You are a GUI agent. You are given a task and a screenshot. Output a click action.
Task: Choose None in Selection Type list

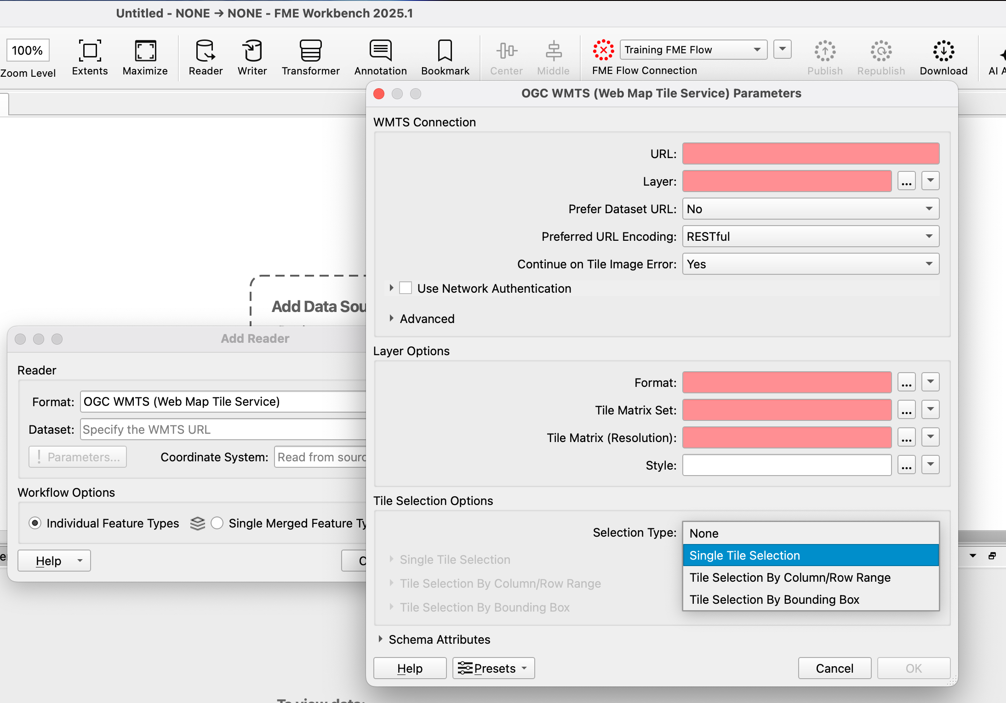811,533
